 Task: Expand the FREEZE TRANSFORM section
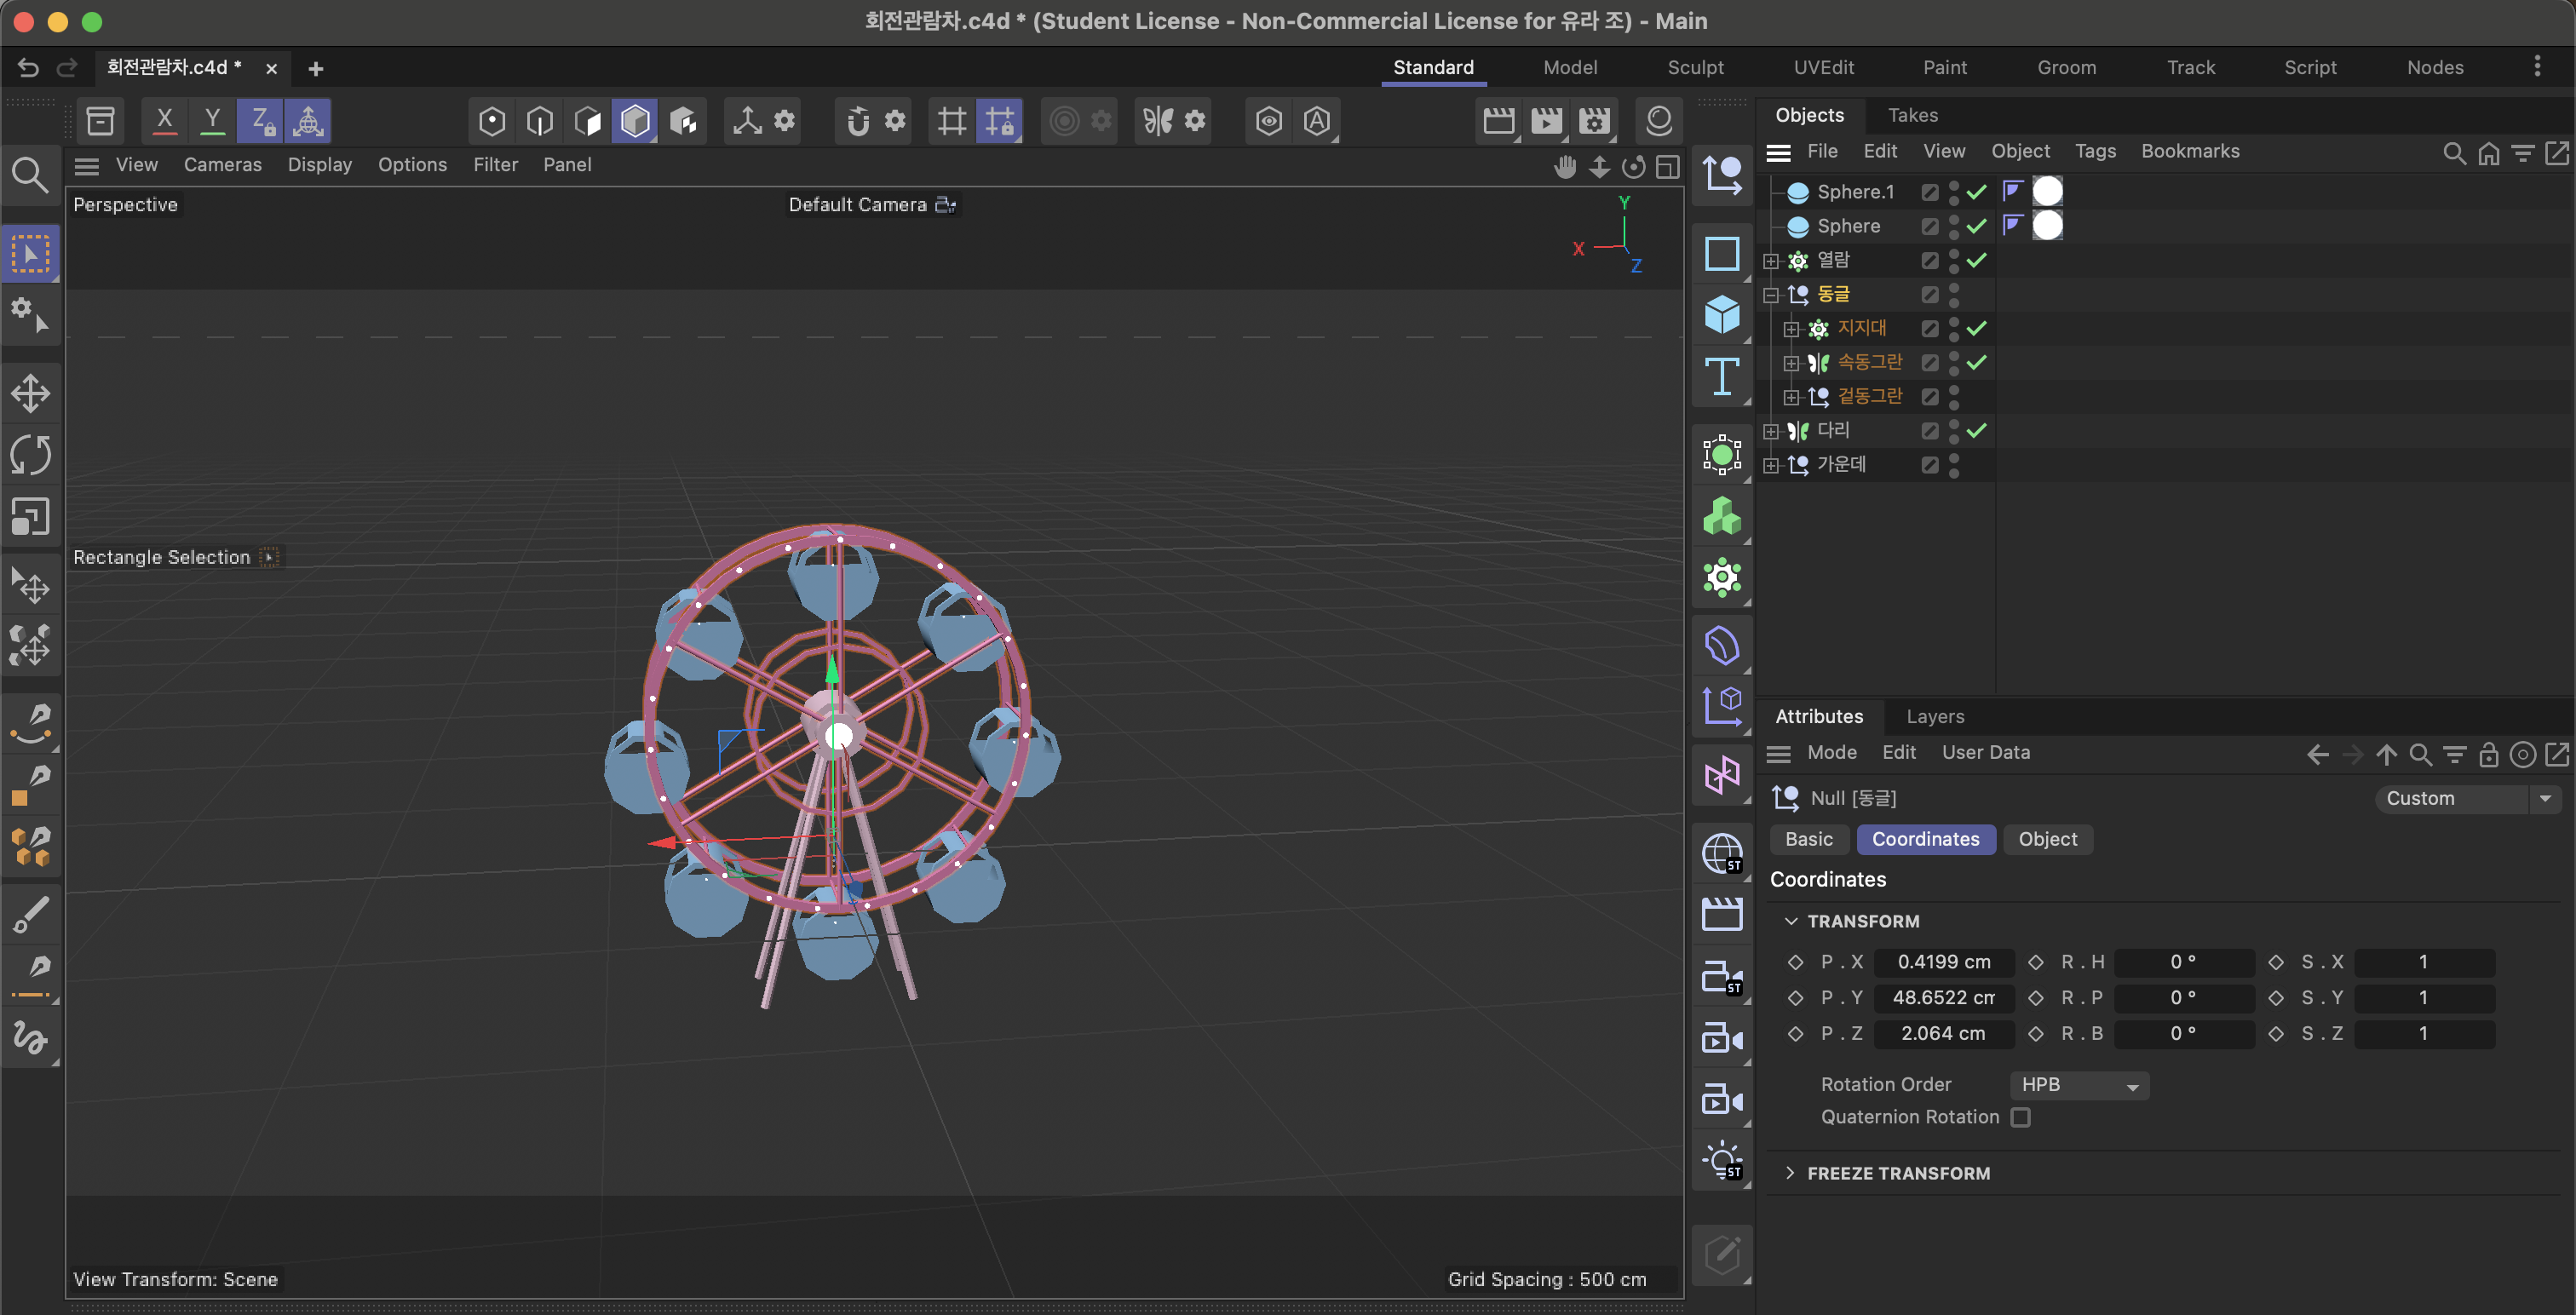pos(1790,1173)
